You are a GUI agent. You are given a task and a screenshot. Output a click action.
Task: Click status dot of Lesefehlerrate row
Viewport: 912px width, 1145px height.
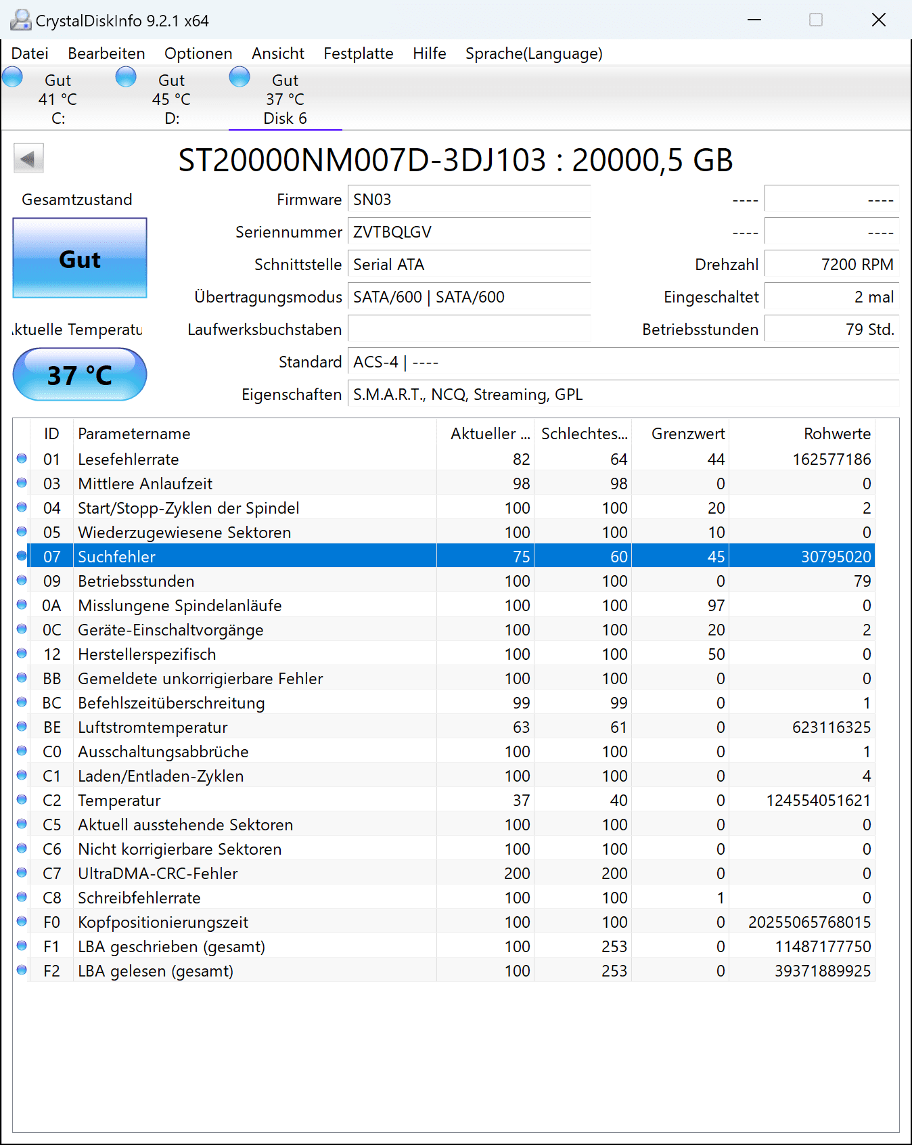(22, 459)
